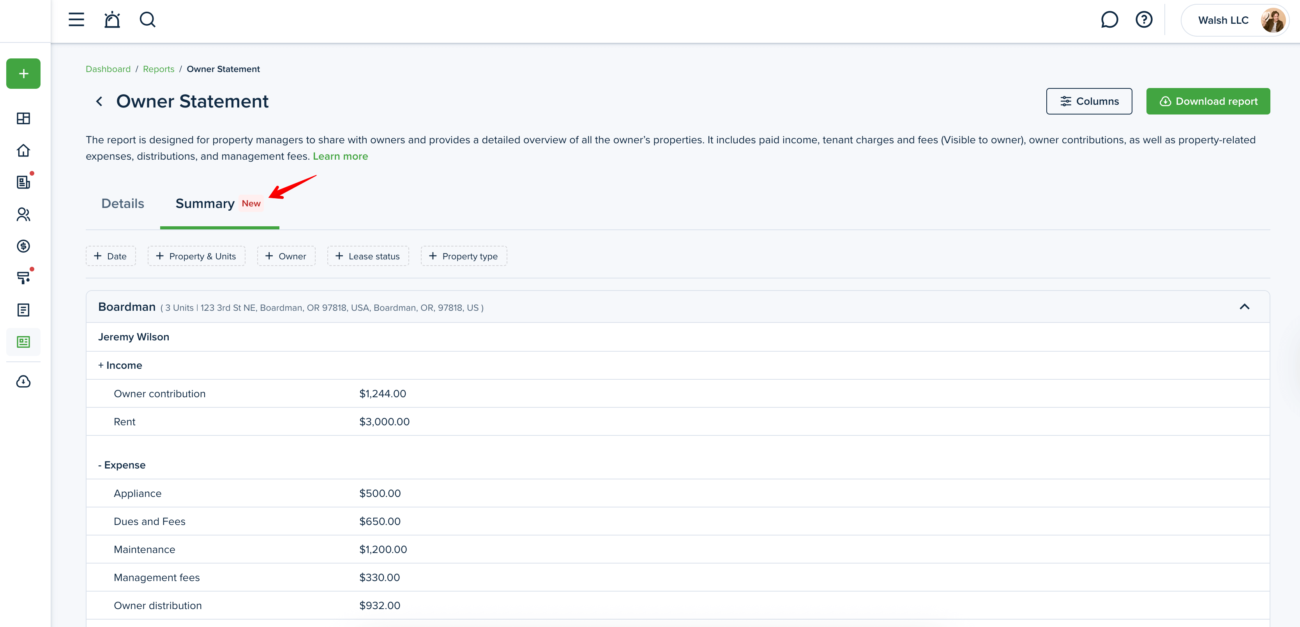Screen dimensions: 1300x627
Task: Switch to the Details tab
Action: (123, 204)
